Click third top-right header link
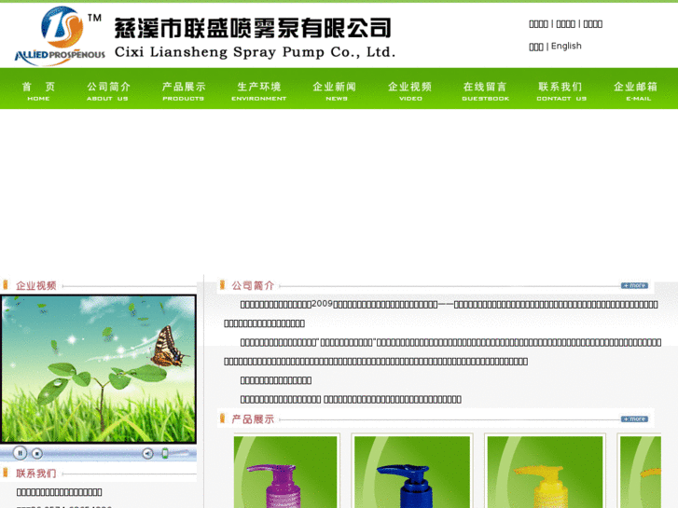The height and width of the screenshot is (508, 678). click(x=593, y=24)
